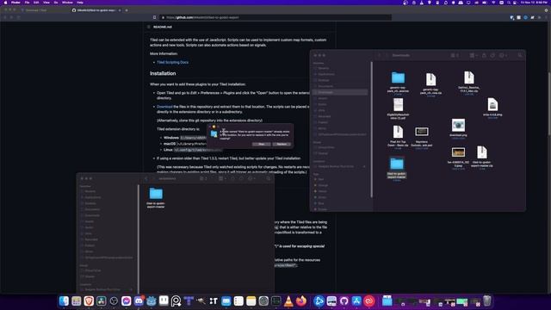Open Launchpad from the Dock

click(x=77, y=301)
